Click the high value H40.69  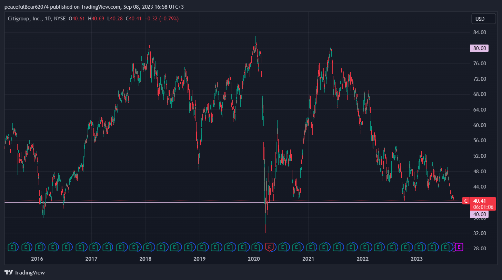pyautogui.click(x=96, y=19)
